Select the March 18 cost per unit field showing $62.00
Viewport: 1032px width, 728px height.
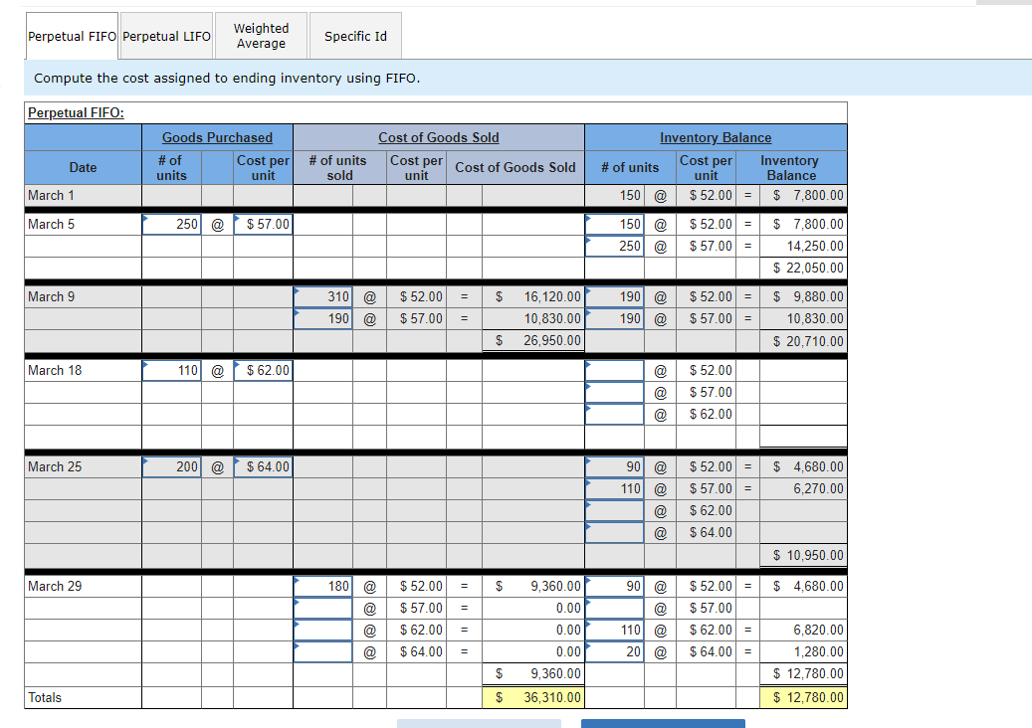pos(263,370)
